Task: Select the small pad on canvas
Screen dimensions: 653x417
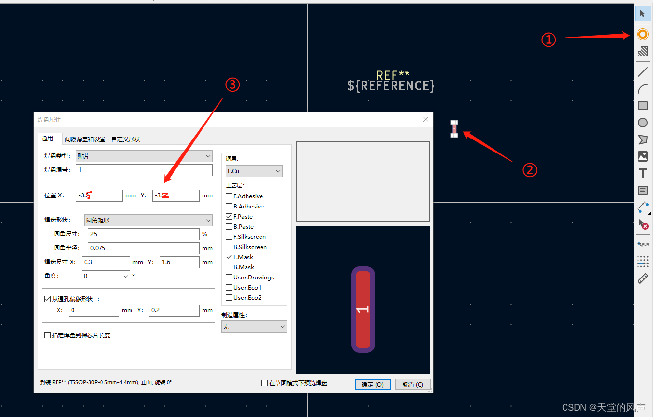Action: coord(454,129)
